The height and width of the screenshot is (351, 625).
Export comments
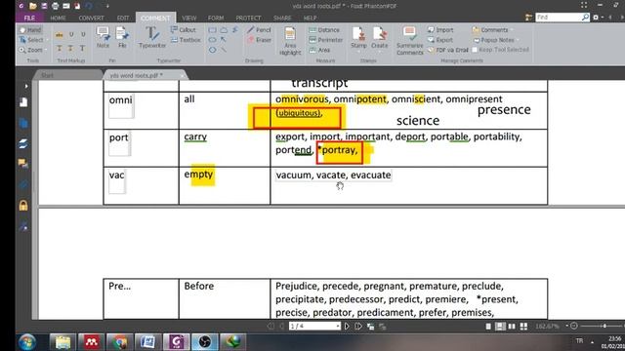point(440,40)
